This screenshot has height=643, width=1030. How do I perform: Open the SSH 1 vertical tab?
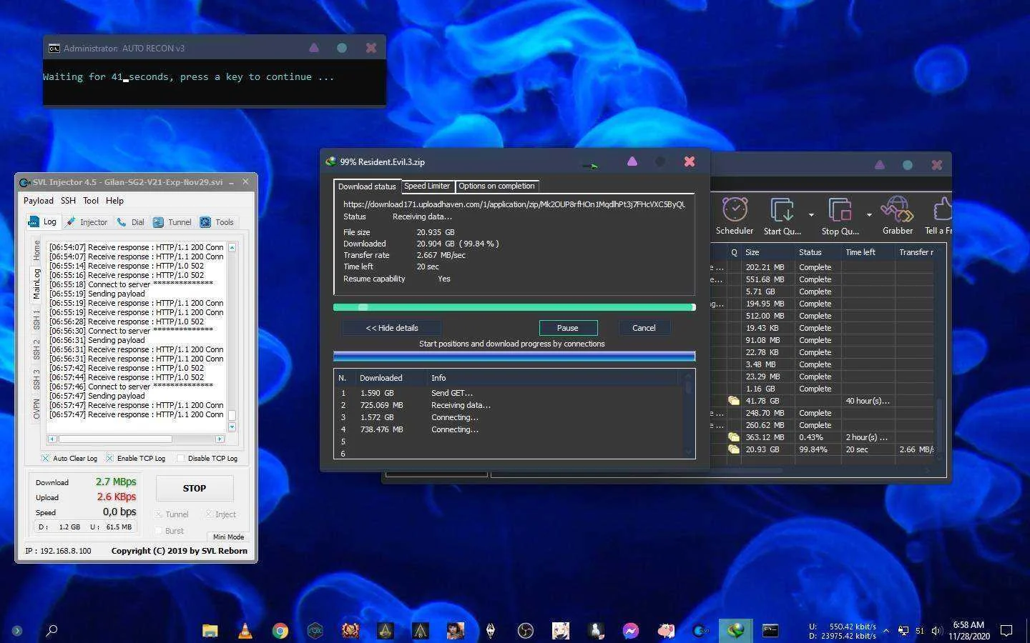click(x=36, y=319)
